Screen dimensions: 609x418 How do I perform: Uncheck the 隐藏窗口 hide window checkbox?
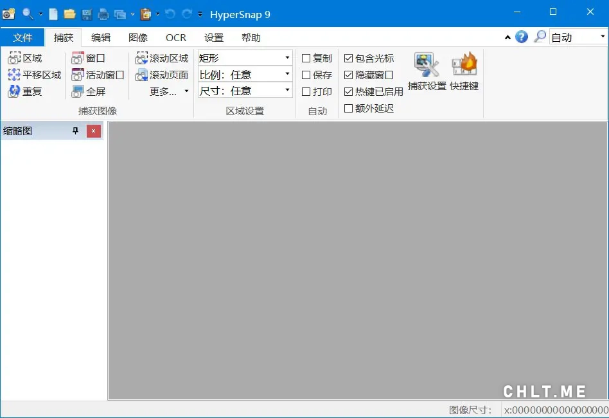348,75
